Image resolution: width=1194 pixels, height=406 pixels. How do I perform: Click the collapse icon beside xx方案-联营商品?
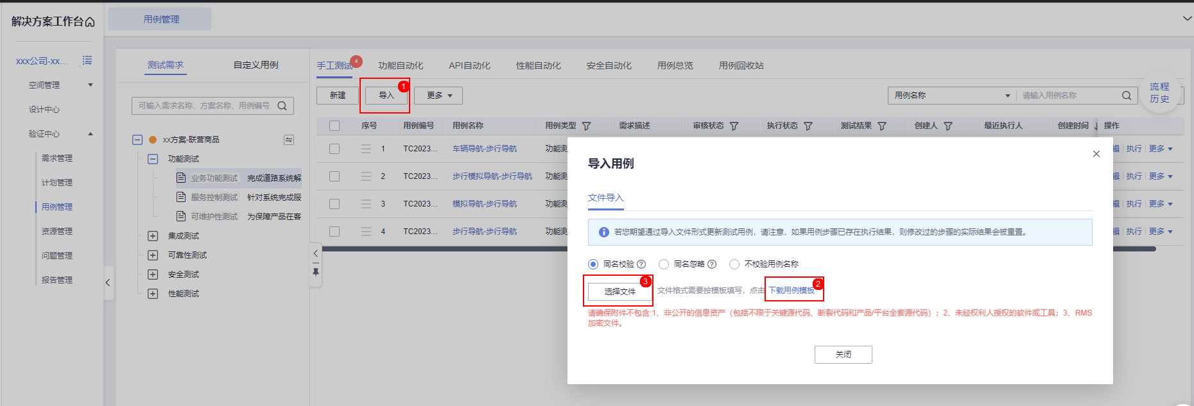tap(289, 140)
